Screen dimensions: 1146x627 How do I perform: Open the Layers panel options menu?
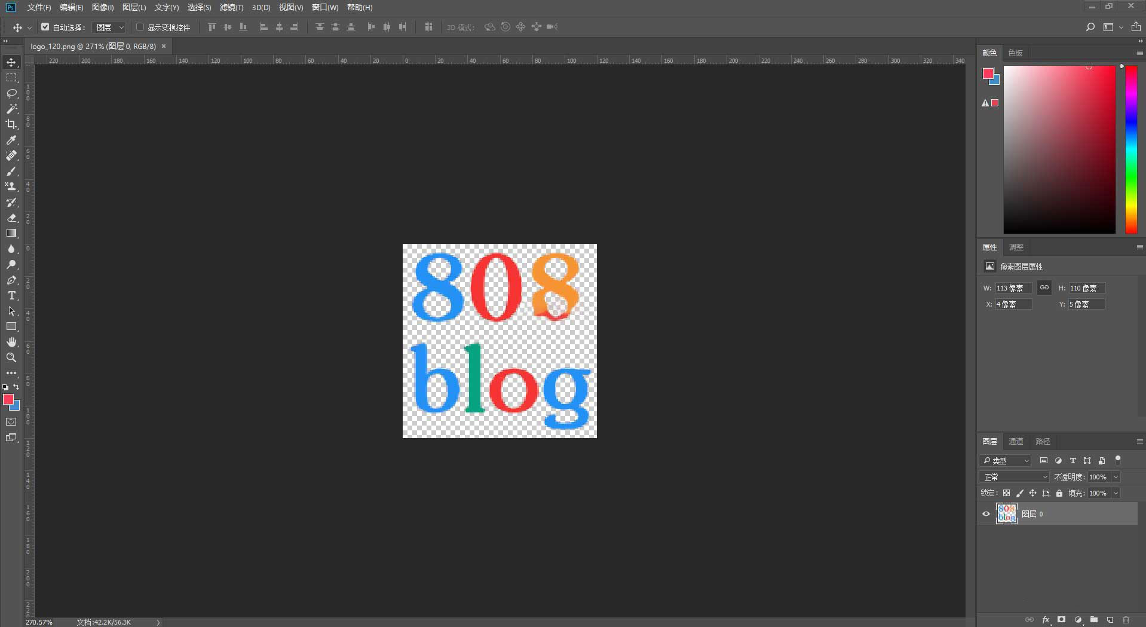click(1139, 441)
